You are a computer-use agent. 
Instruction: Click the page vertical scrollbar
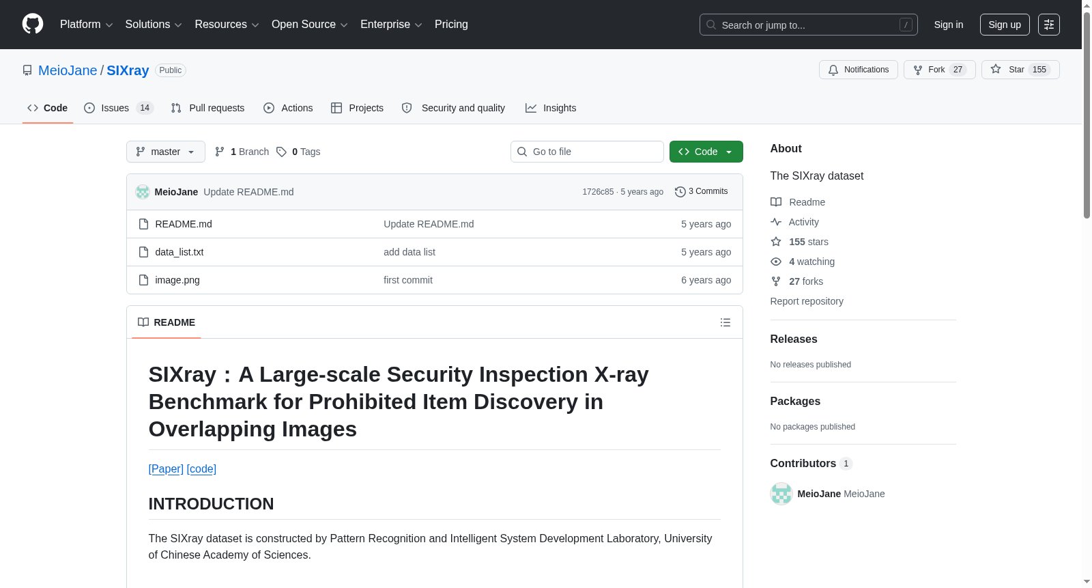[1087, 116]
